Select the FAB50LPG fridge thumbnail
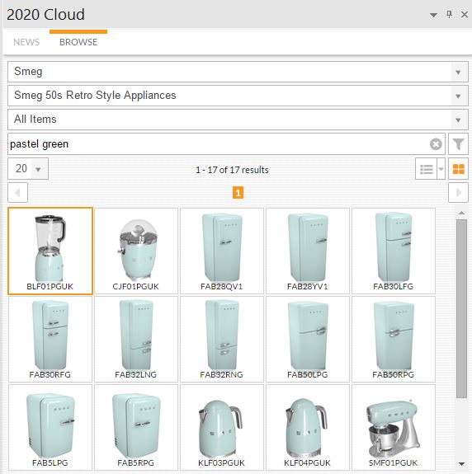The image size is (472, 474). tap(308, 339)
